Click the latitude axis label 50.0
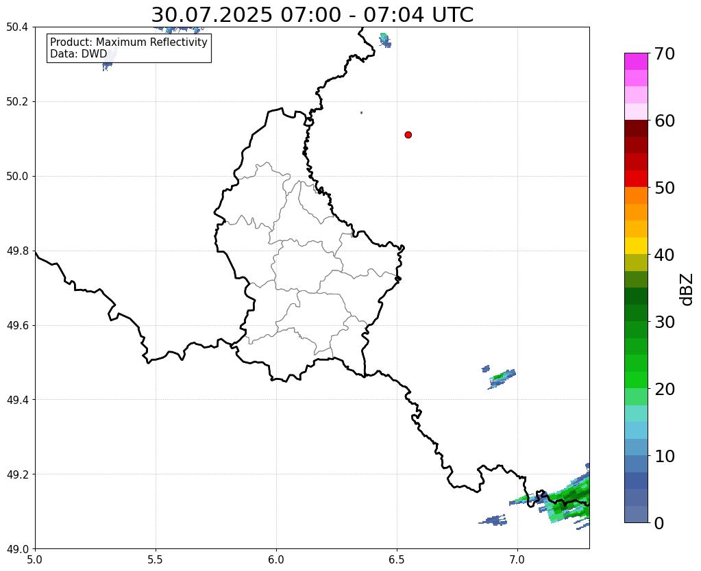The image size is (701, 571). point(17,177)
